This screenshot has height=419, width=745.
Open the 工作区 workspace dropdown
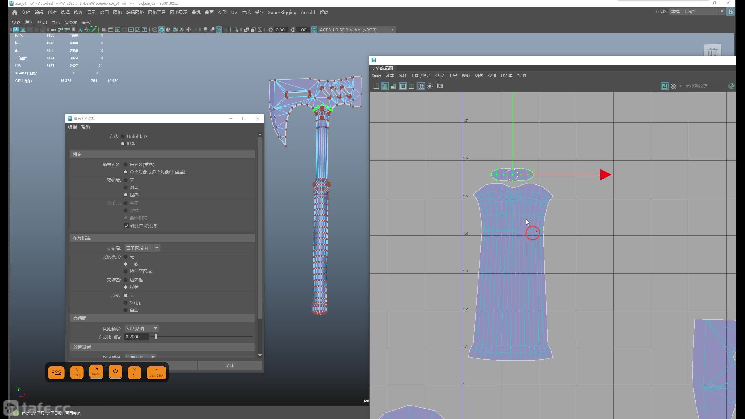(x=697, y=11)
